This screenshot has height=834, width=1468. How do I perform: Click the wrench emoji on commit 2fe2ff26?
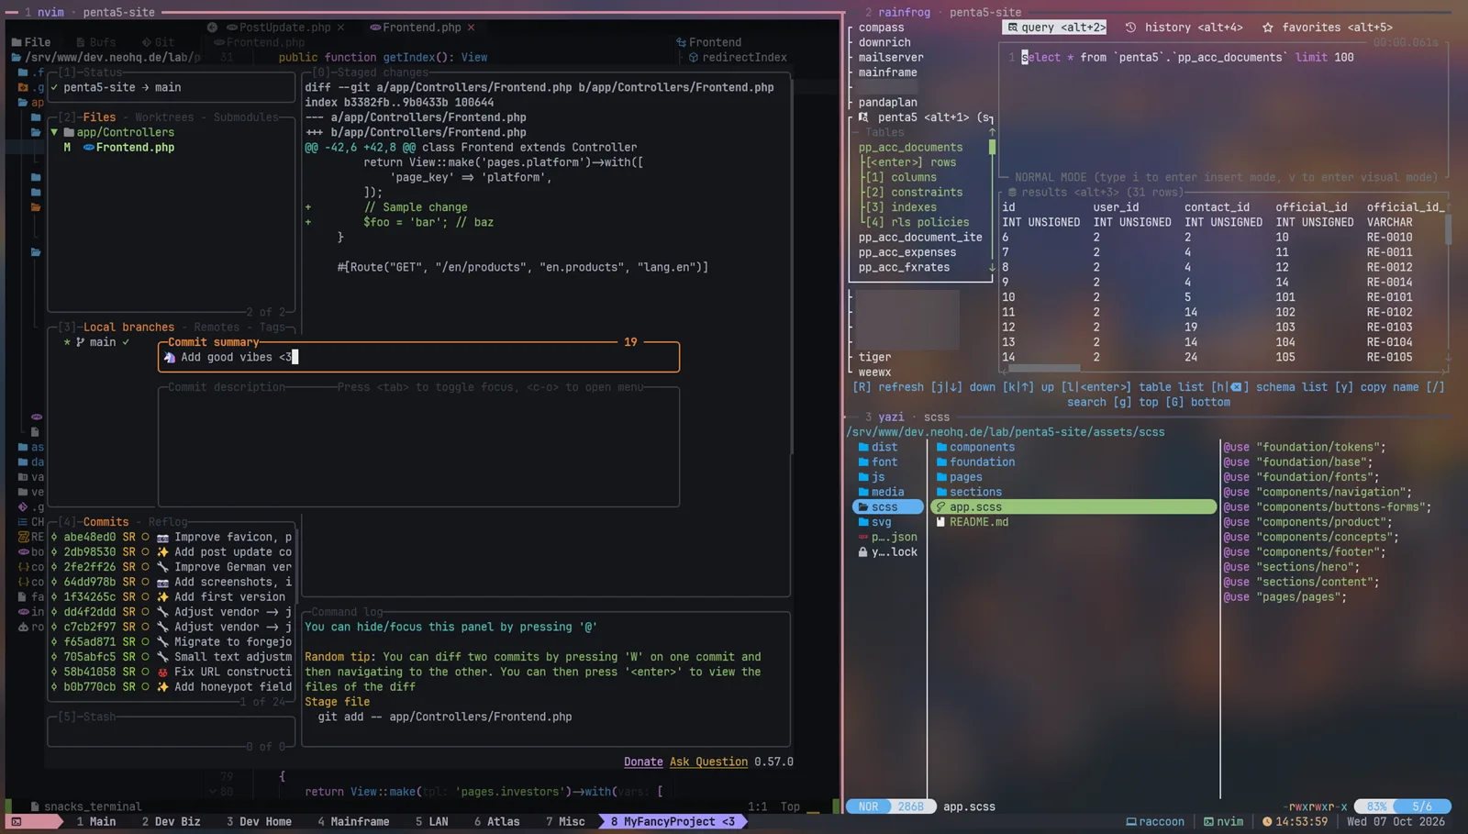click(x=162, y=567)
